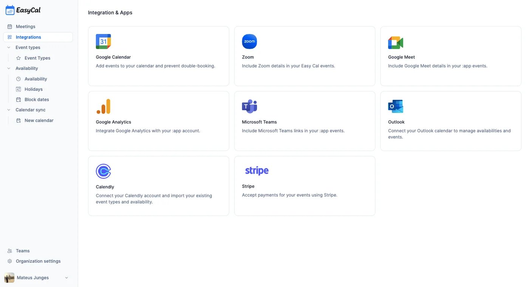The image size is (529, 287).
Task: Open Organization settings
Action: (x=38, y=261)
